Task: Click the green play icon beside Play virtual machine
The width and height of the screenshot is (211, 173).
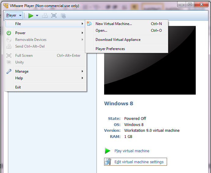Action: coord(107,151)
